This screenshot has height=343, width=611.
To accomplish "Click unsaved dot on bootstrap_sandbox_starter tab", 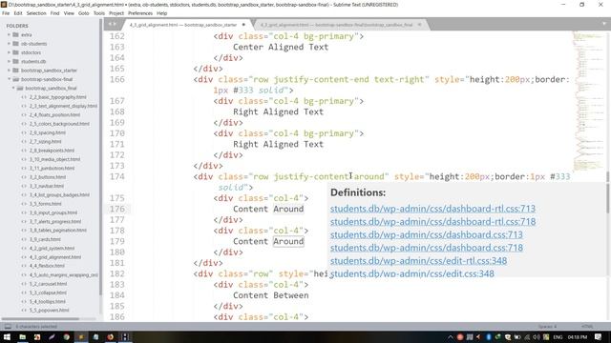I will [x=244, y=25].
